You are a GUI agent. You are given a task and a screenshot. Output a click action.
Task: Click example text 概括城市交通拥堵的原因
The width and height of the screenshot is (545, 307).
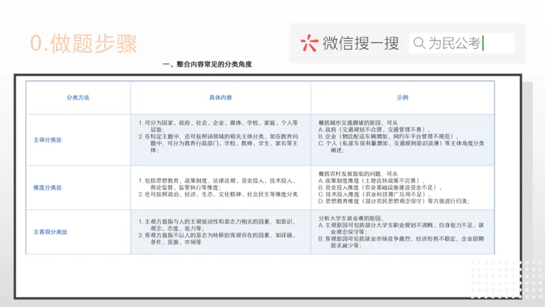[x=358, y=123]
